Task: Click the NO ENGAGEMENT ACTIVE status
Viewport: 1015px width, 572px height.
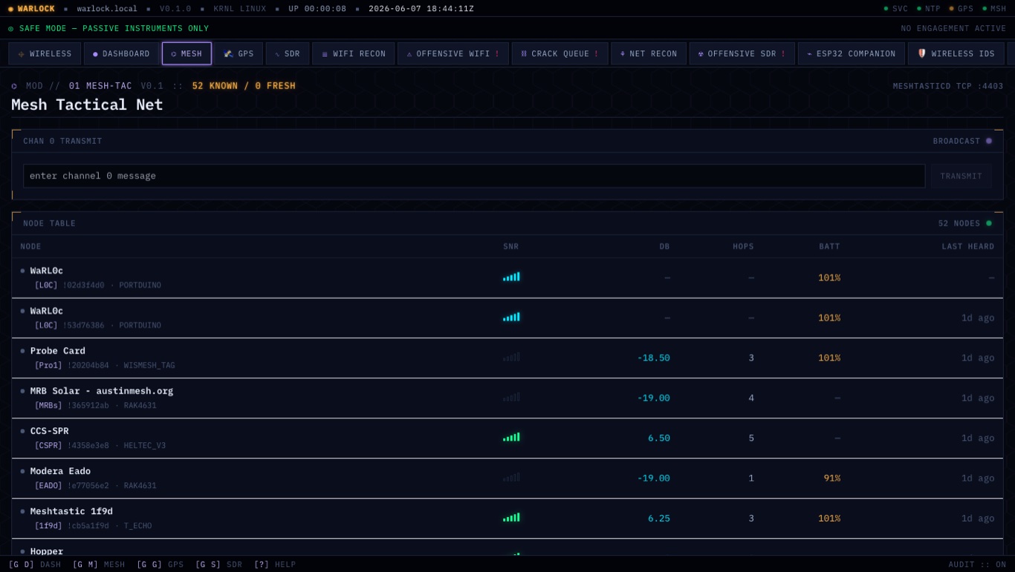Action: click(x=953, y=29)
